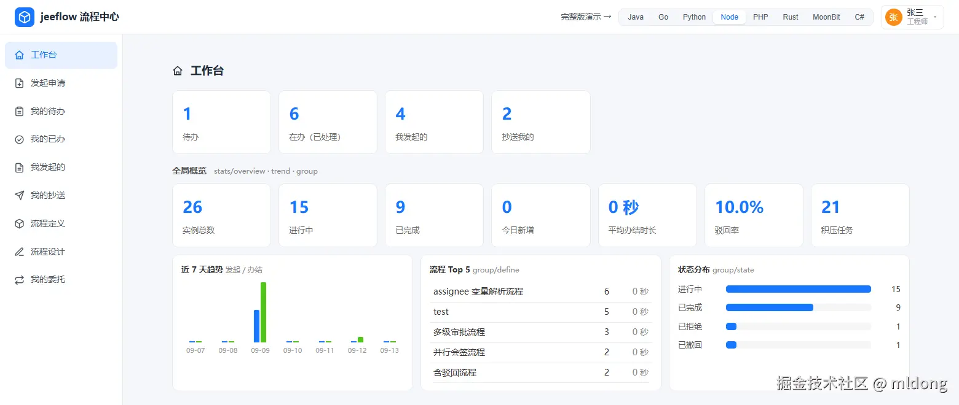Expand the 张三 user dropdown arrow
959x405 pixels.
click(935, 17)
